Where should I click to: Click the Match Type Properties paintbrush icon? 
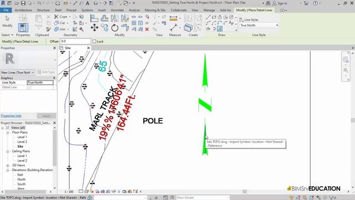pyautogui.click(x=48, y=29)
